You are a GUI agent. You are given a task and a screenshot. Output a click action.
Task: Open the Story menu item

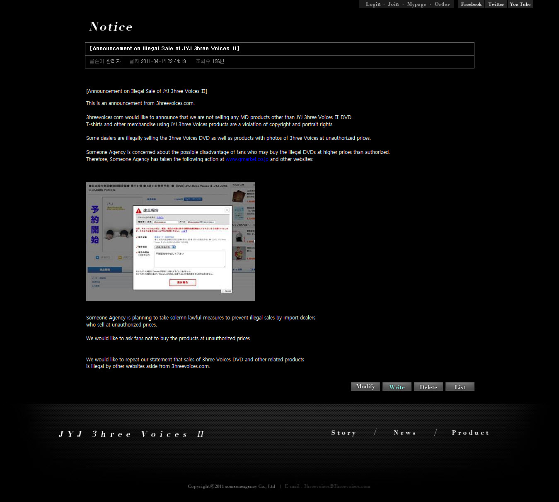pyautogui.click(x=344, y=433)
